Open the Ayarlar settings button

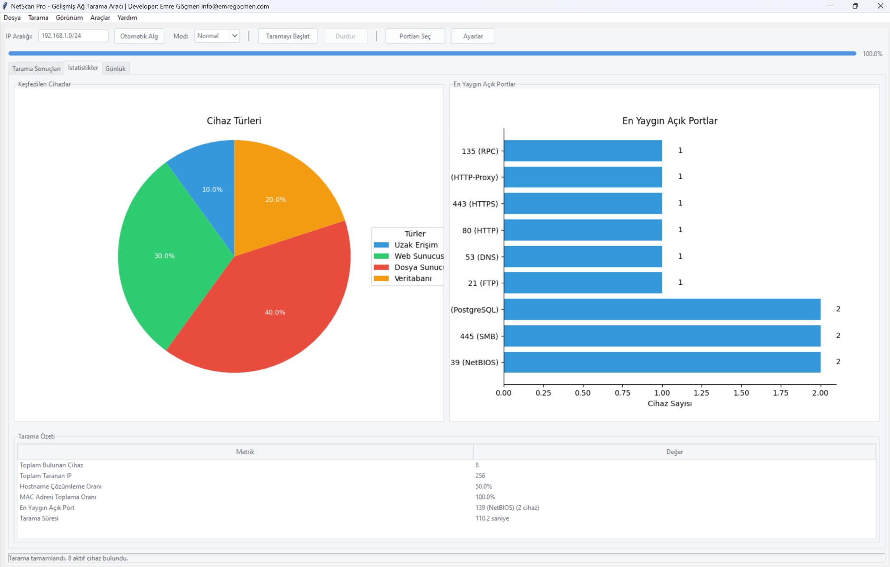473,36
